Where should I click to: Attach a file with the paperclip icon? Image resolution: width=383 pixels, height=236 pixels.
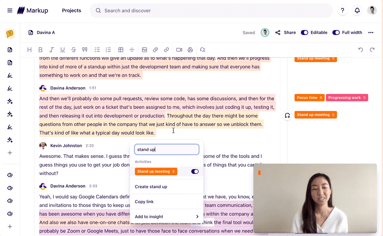pos(155,50)
